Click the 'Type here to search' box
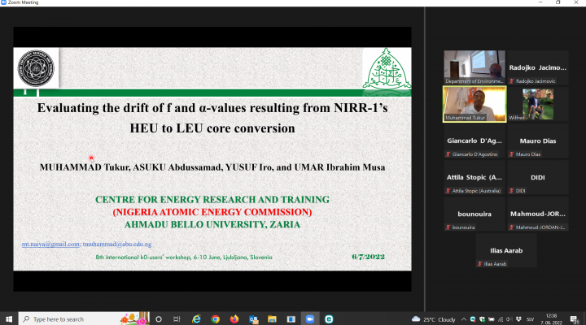Viewport: 586px width, 325px height. click(x=84, y=319)
